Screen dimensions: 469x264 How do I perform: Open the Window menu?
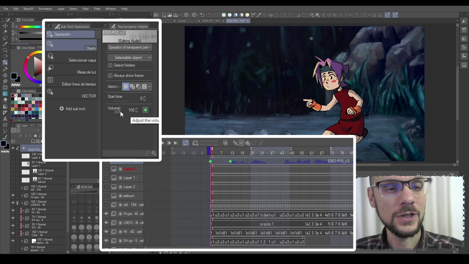111,9
